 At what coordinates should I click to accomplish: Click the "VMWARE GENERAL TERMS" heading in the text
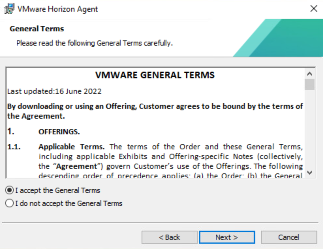(x=155, y=75)
